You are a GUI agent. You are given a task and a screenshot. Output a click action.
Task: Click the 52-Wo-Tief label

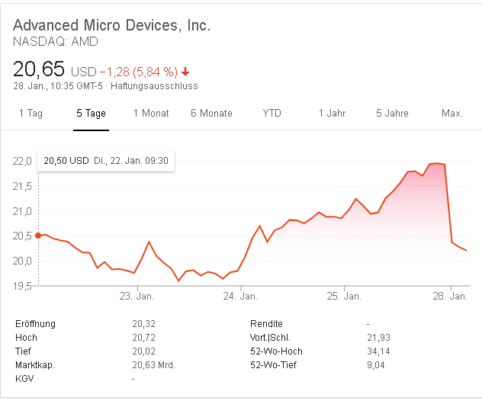[x=273, y=365]
